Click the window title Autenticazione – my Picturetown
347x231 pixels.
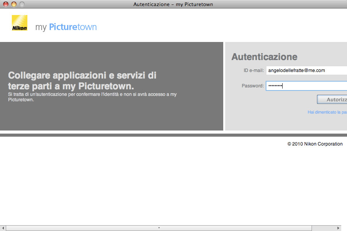(173, 4)
